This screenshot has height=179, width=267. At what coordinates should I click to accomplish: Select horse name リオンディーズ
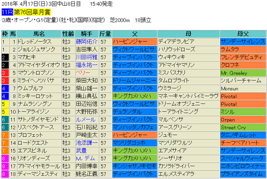[34, 158]
